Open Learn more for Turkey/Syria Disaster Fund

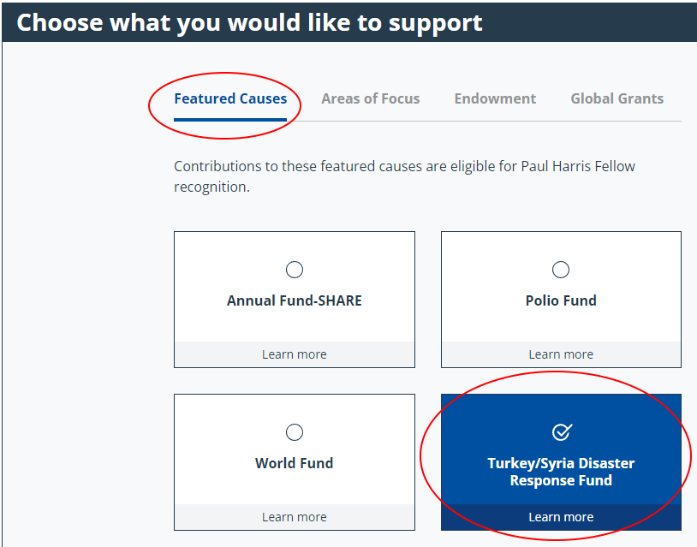561,517
